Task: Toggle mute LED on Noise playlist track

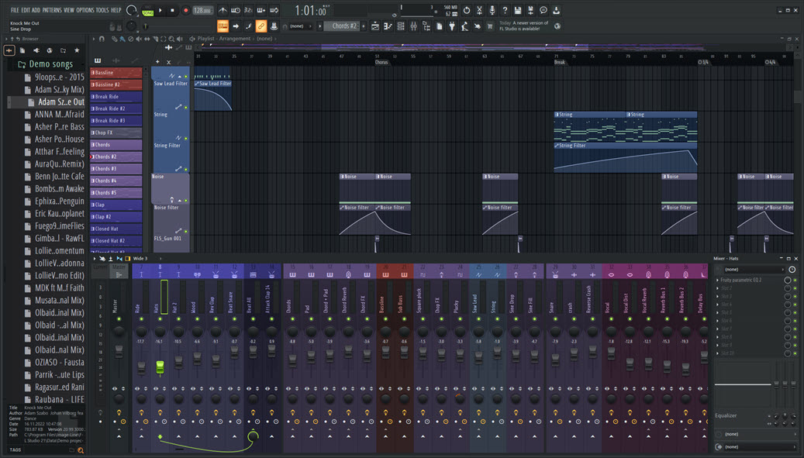Action: pos(185,201)
